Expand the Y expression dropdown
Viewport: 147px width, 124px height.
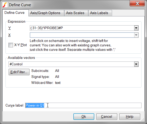[136, 28]
